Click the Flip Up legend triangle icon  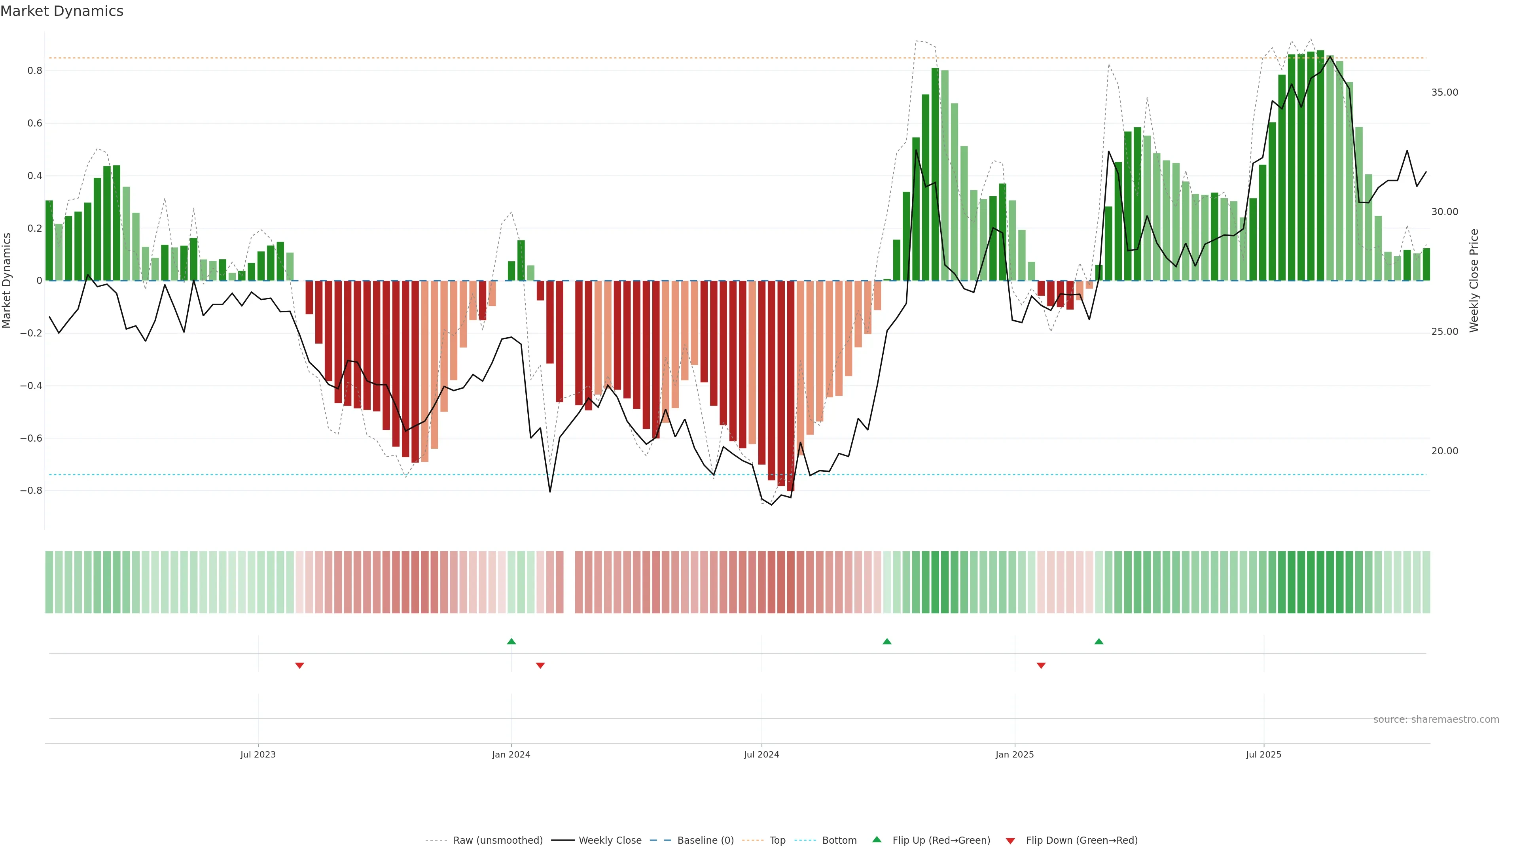click(x=877, y=839)
